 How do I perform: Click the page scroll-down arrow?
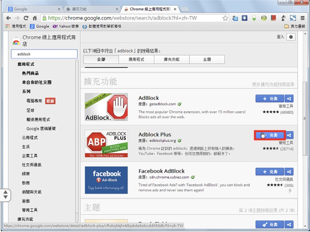coord(305,226)
